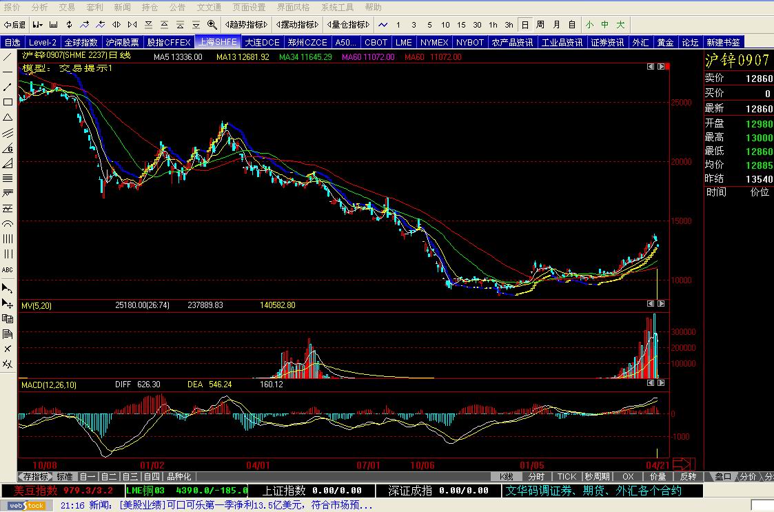Select the 15 minute period
Screen dimensions: 774x512
(461, 25)
